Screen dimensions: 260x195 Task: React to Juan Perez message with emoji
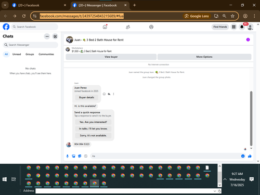[104, 94]
